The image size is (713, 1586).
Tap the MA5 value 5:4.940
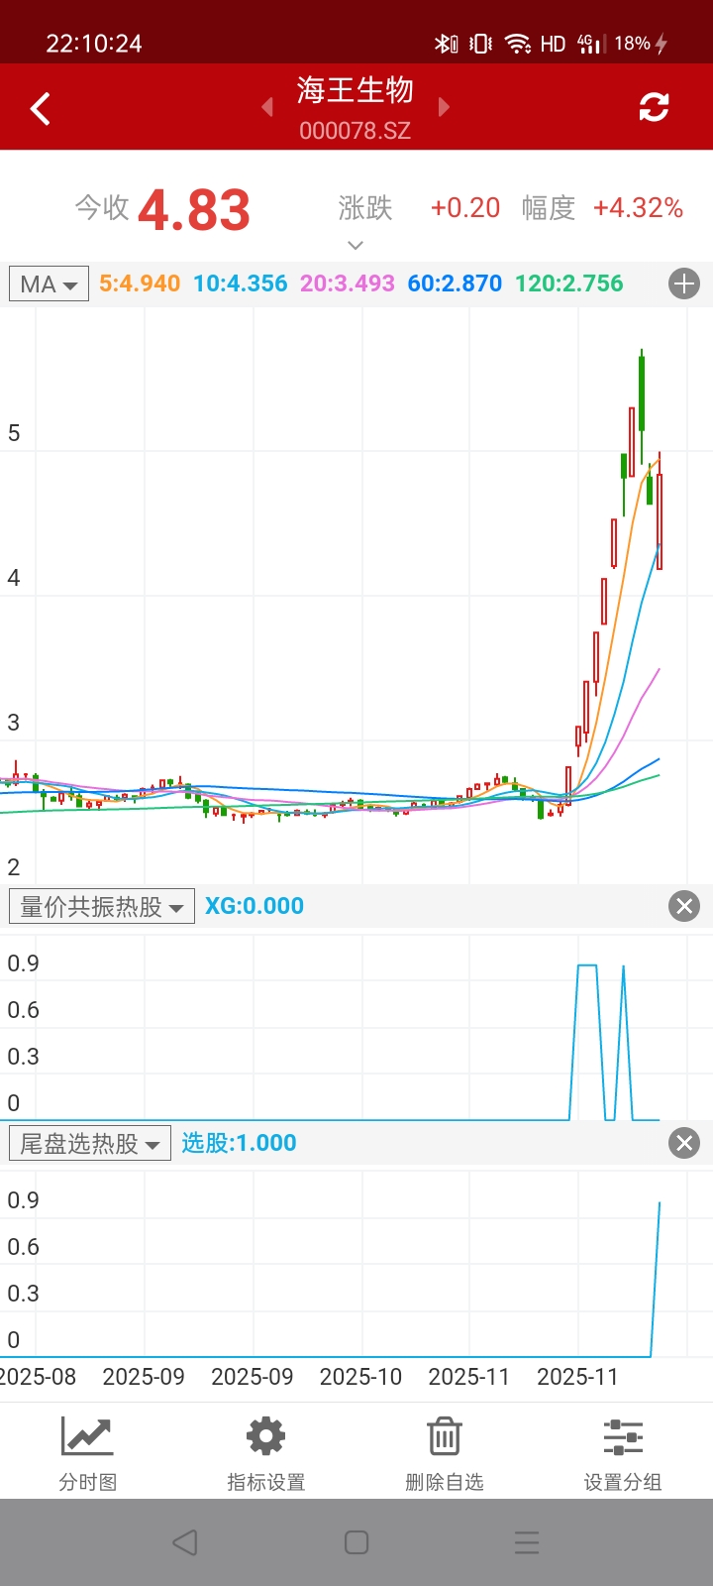pyautogui.click(x=140, y=283)
